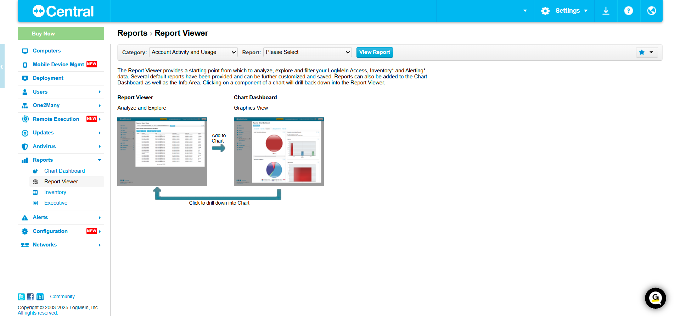Open the favorites star dropdown arrow
The height and width of the screenshot is (322, 680).
[x=651, y=52]
